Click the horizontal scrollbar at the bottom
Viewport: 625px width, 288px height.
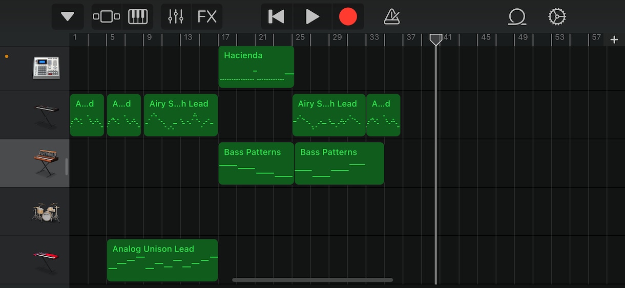tap(312, 280)
